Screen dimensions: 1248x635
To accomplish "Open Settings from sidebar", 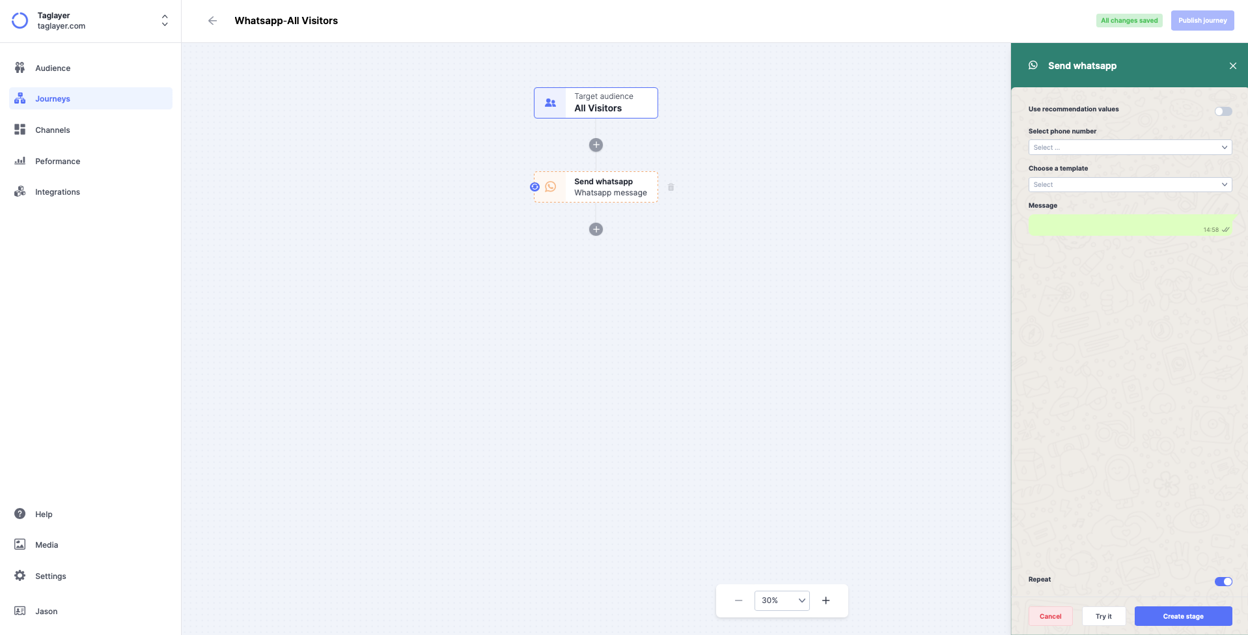I will click(51, 576).
